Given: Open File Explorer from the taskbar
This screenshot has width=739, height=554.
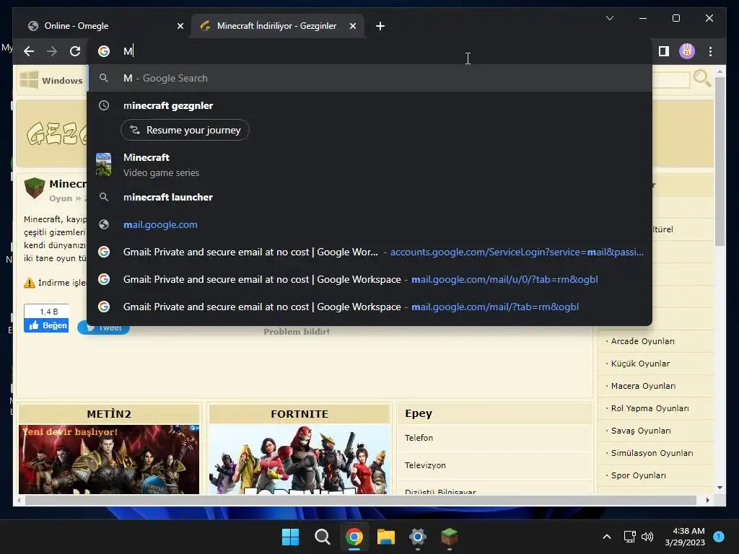Looking at the screenshot, I should [385, 537].
